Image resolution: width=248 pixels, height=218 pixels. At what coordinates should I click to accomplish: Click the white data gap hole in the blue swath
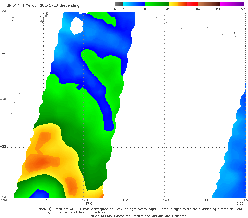click(77, 26)
